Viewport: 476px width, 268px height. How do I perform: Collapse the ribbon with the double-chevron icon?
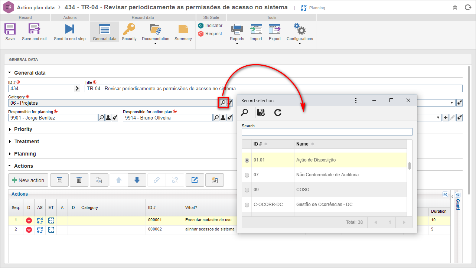click(x=455, y=7)
